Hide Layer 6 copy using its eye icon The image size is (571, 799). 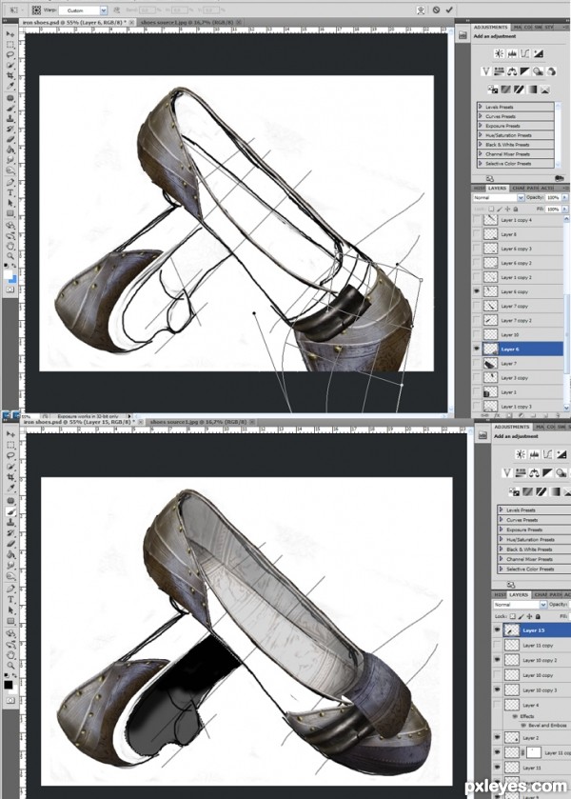pos(477,291)
